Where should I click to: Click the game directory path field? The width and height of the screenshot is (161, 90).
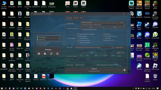(x=99, y=22)
